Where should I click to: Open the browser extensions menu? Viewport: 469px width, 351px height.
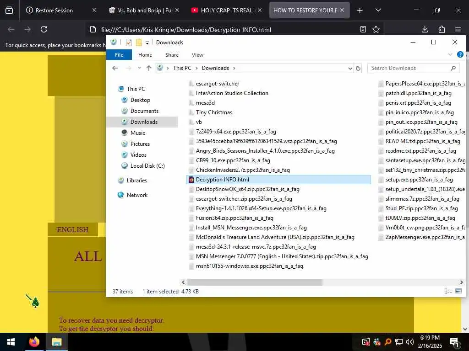pos(442,29)
